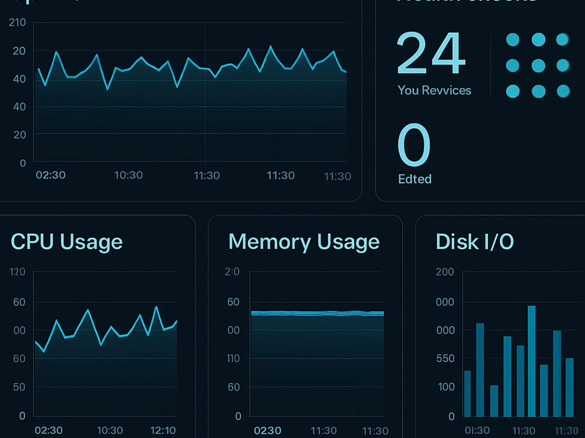
Task: Select the middle-left health status dot
Action: point(513,66)
